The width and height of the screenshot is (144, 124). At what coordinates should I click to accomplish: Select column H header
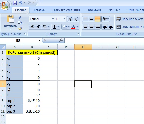134,47
